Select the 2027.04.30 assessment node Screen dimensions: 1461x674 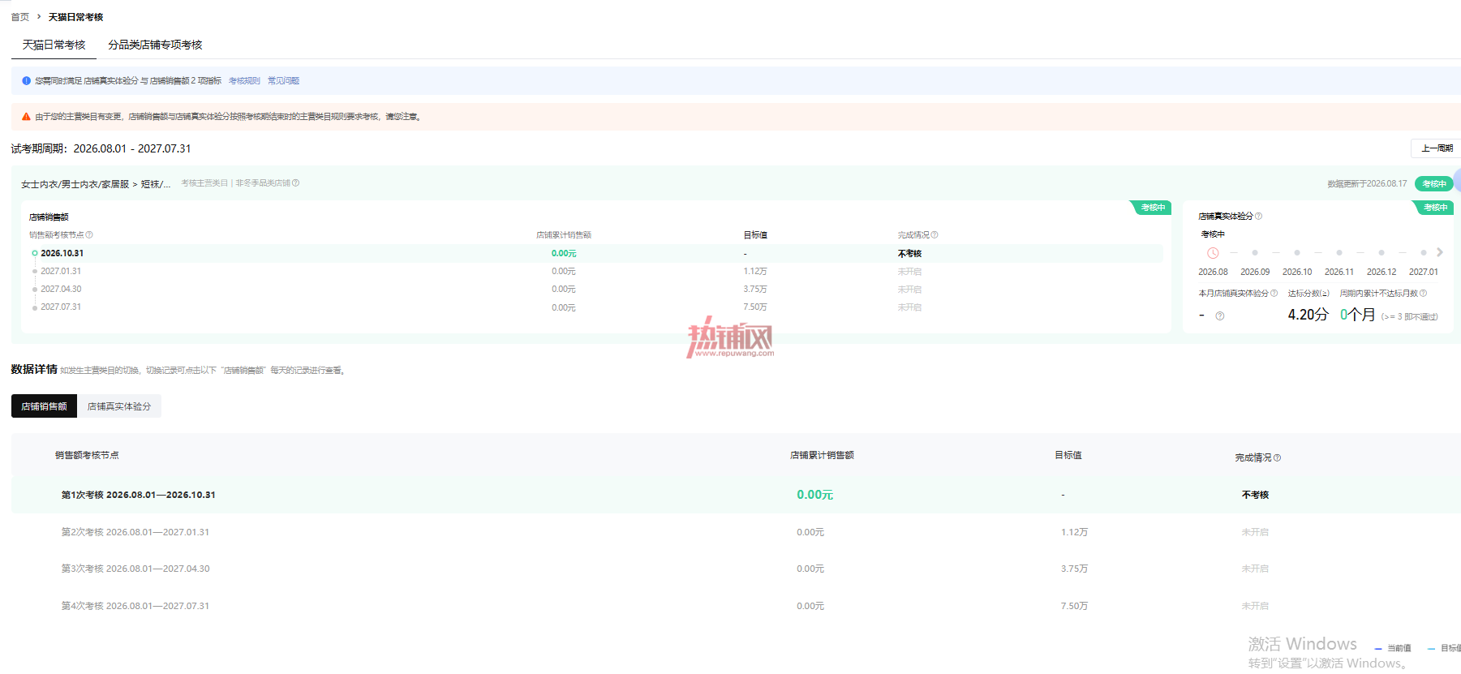click(61, 289)
